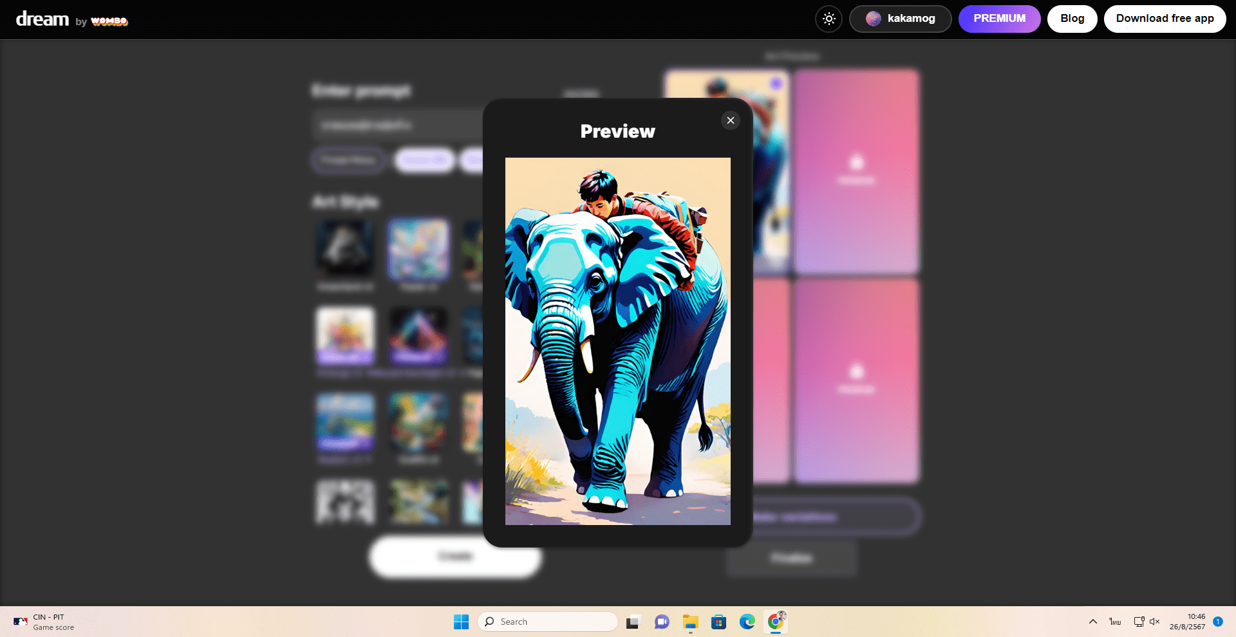Close the Preview dialog
1236x637 pixels.
(x=730, y=120)
